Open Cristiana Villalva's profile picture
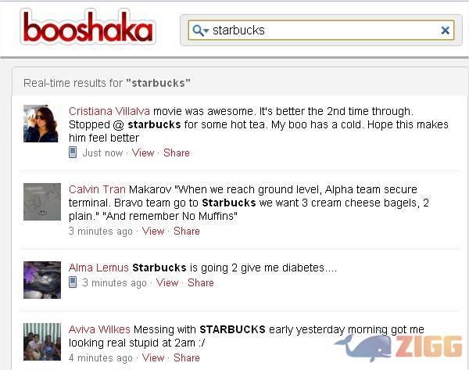 click(41, 124)
